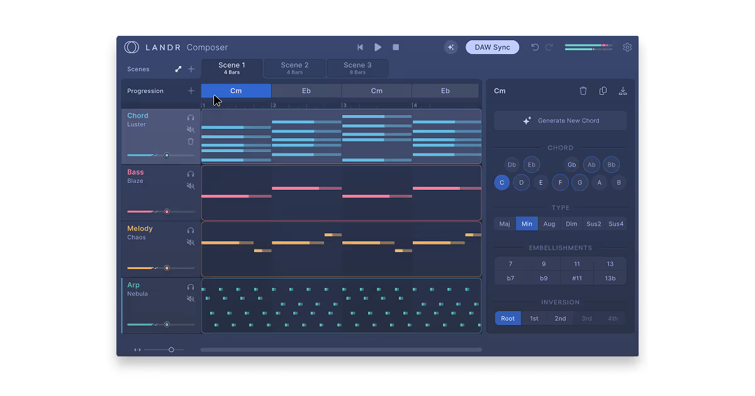Click the skip-to-start transport icon
This screenshot has width=755, height=396.
360,47
